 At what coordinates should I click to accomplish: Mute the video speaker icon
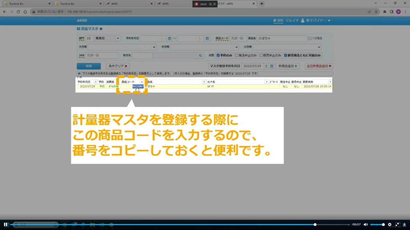(366, 224)
